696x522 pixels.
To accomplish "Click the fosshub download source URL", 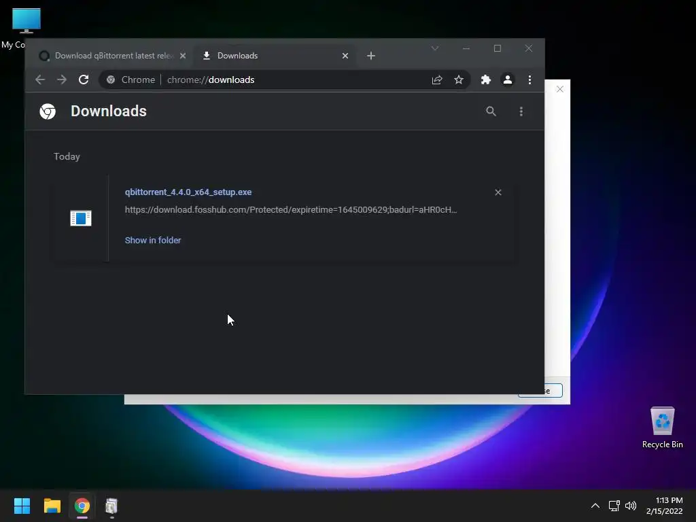I will (291, 209).
